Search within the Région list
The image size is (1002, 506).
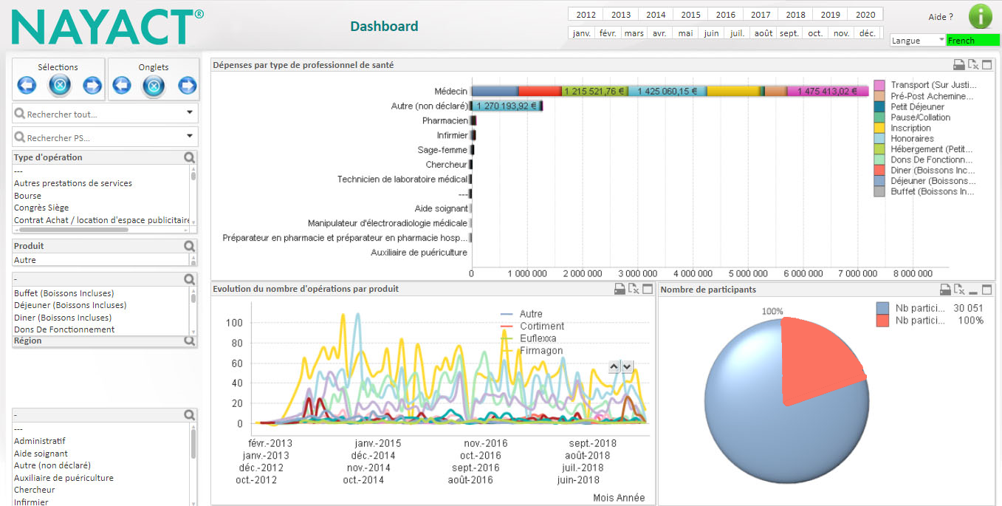point(190,341)
